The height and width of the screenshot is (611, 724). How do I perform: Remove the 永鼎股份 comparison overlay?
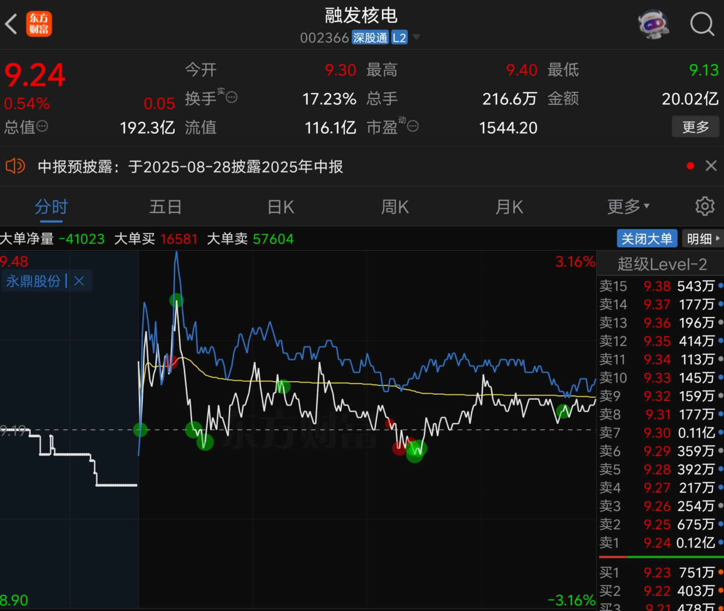[x=79, y=281]
